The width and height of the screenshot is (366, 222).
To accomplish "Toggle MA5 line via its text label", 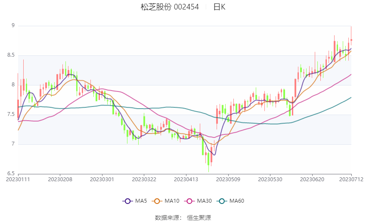I will coord(141,201).
